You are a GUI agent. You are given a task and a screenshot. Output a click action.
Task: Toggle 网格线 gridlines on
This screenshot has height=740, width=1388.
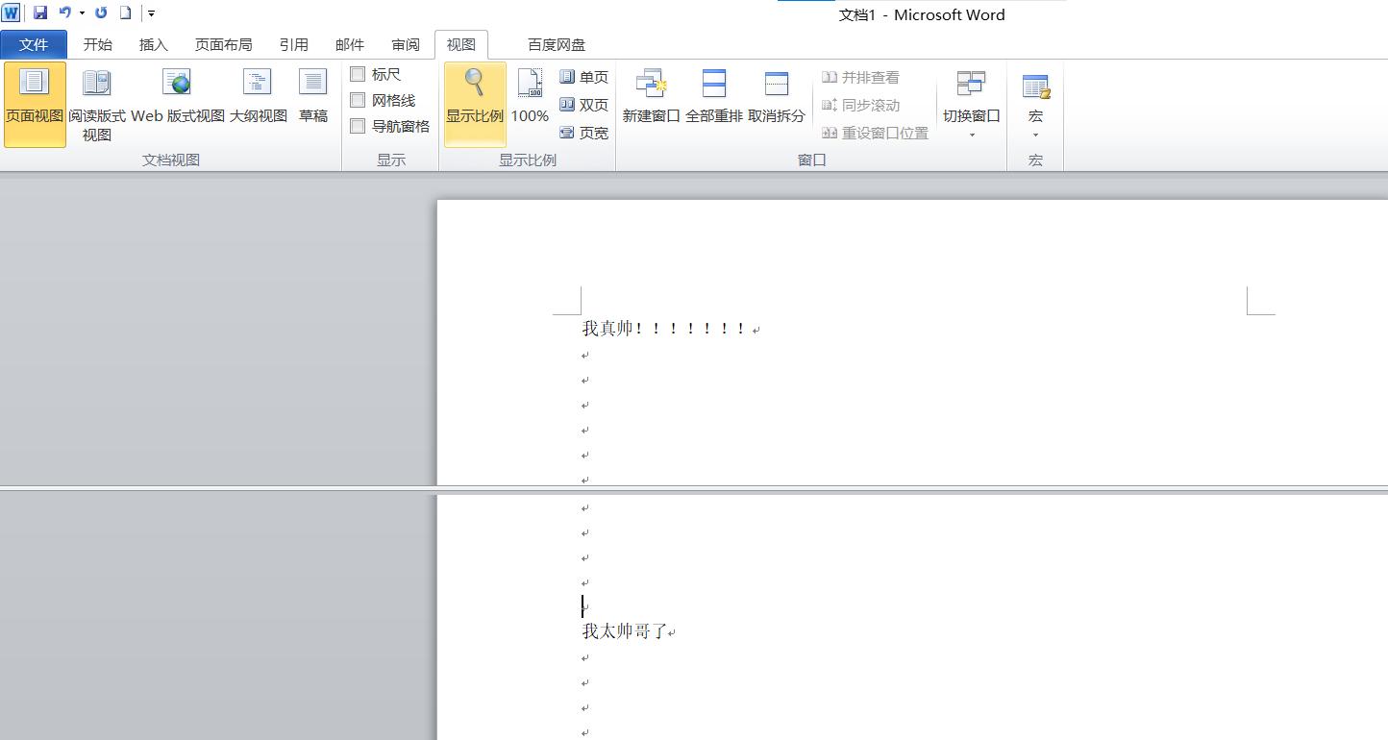tap(358, 100)
